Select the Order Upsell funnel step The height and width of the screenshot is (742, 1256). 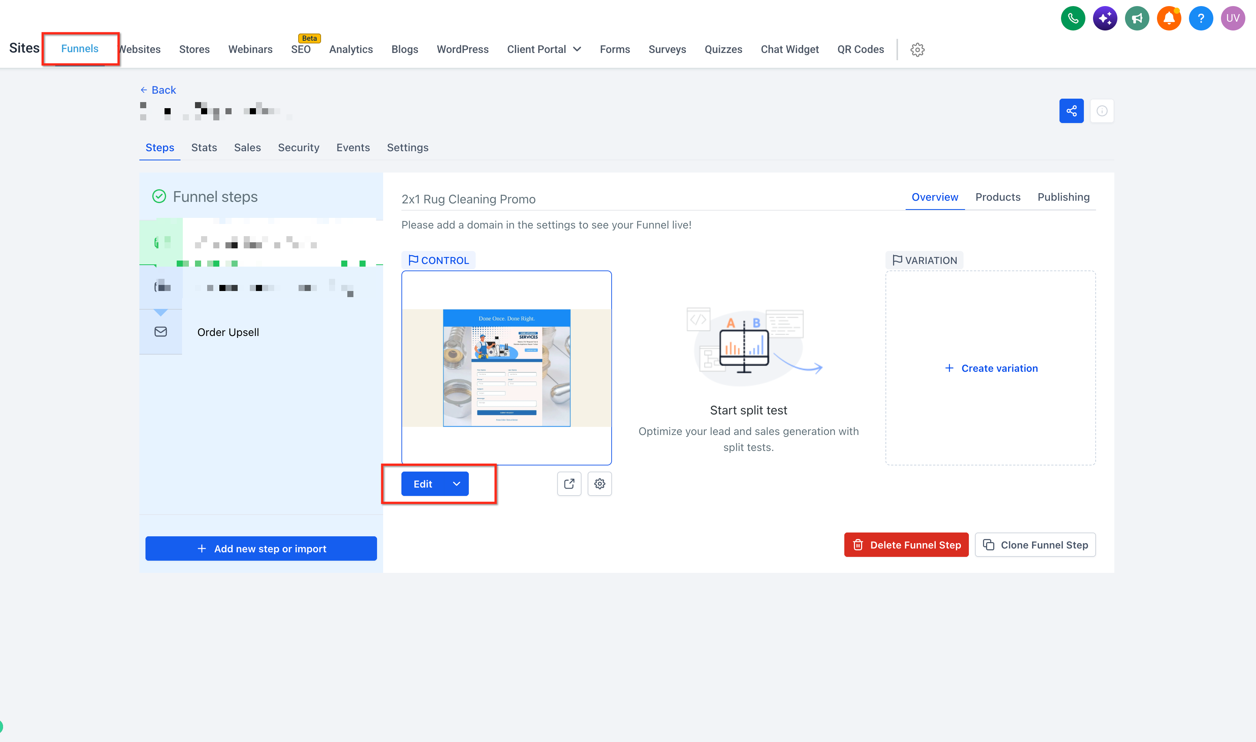[x=261, y=332]
